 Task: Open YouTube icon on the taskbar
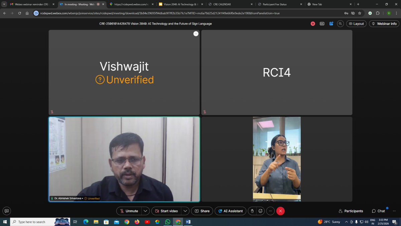click(147, 222)
